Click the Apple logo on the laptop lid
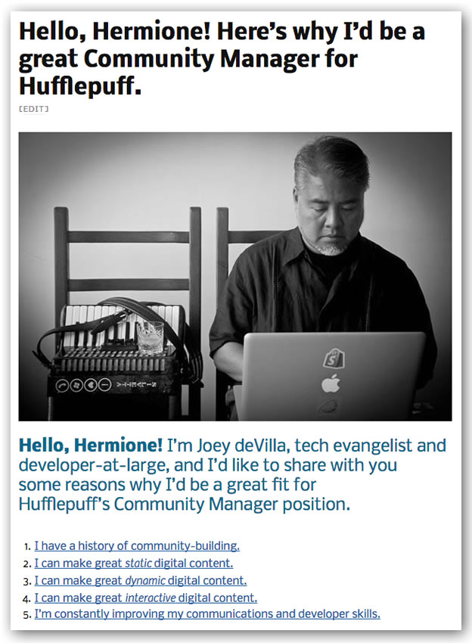The image size is (472, 643). point(331,384)
